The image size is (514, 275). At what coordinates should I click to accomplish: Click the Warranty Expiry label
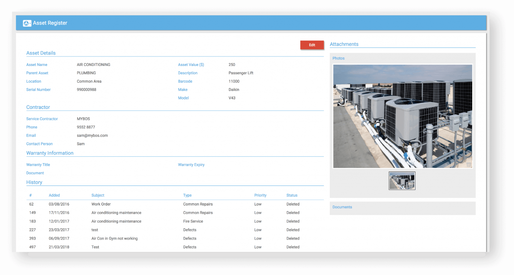[191, 165]
